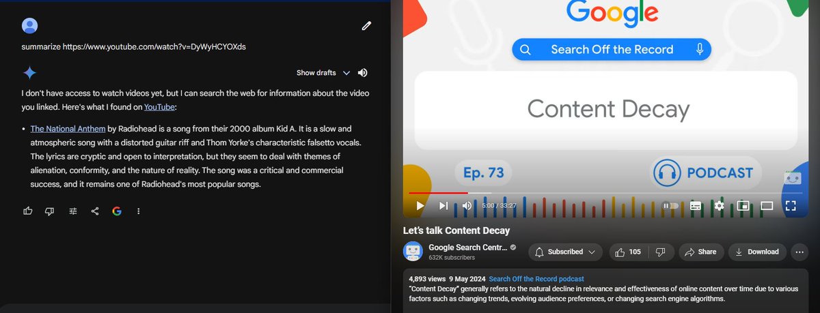Open the user avatar in Gemini chat

pos(29,26)
